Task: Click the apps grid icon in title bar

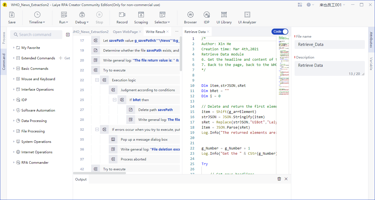Action: click(300, 5)
